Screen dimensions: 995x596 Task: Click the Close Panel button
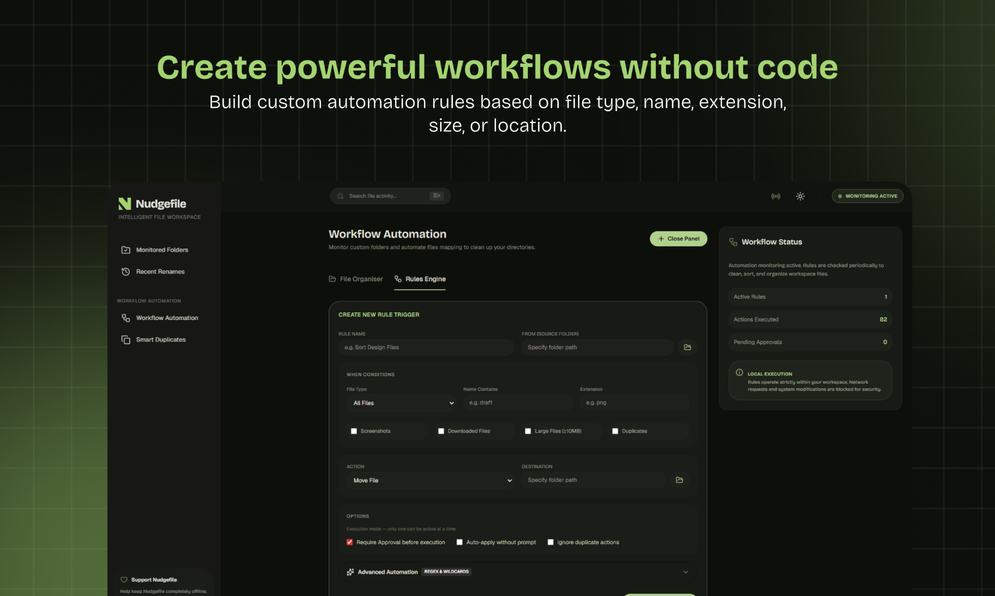[x=678, y=239]
